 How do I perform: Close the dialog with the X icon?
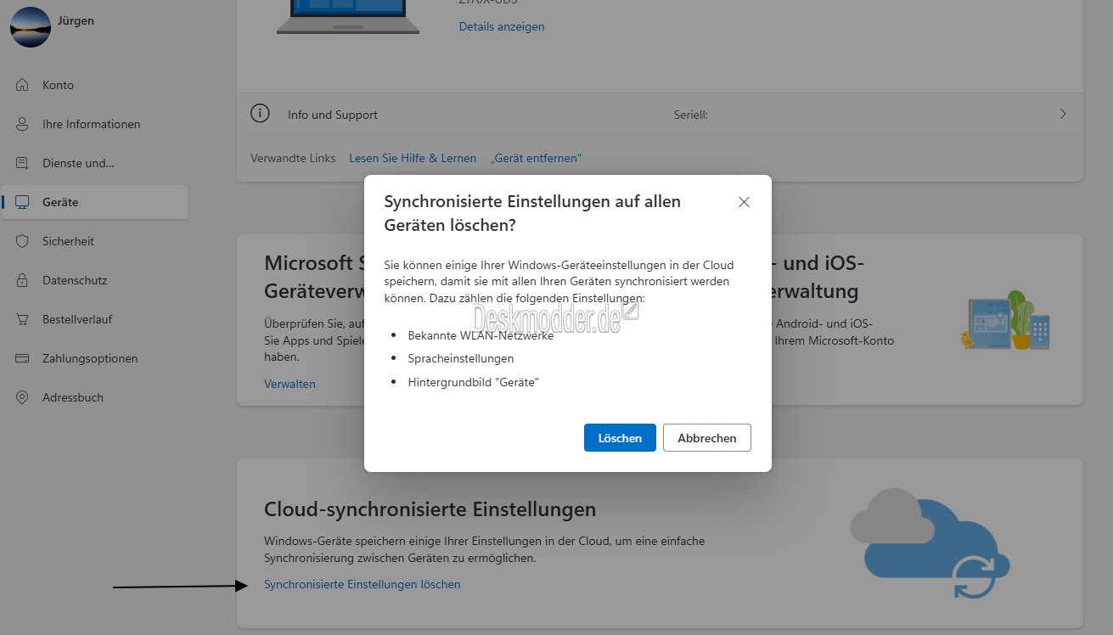744,202
